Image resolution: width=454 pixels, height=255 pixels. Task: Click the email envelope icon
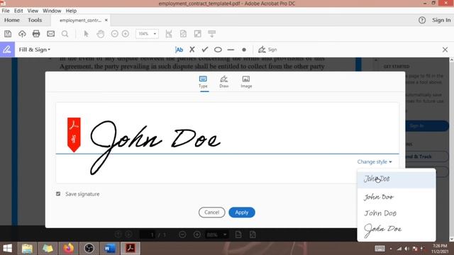point(50,34)
